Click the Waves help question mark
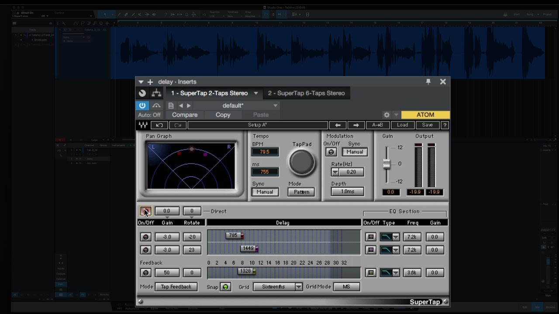559x314 pixels. point(445,125)
